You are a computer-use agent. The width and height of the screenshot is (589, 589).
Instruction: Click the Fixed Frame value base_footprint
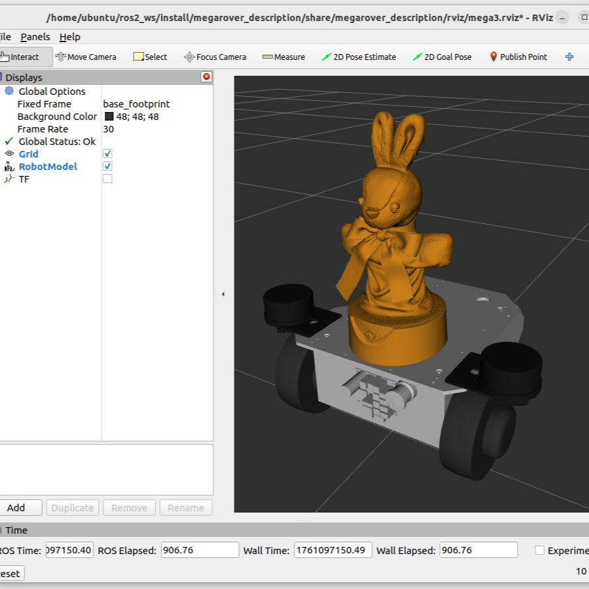tap(136, 104)
